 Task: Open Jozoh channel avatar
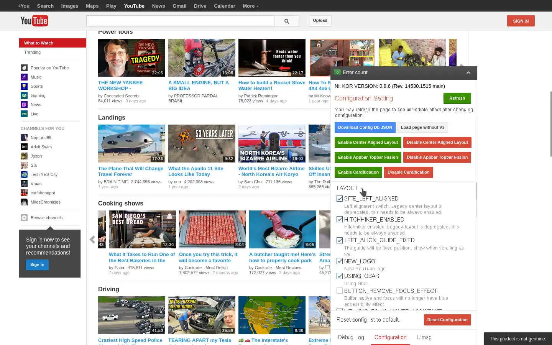(x=24, y=156)
